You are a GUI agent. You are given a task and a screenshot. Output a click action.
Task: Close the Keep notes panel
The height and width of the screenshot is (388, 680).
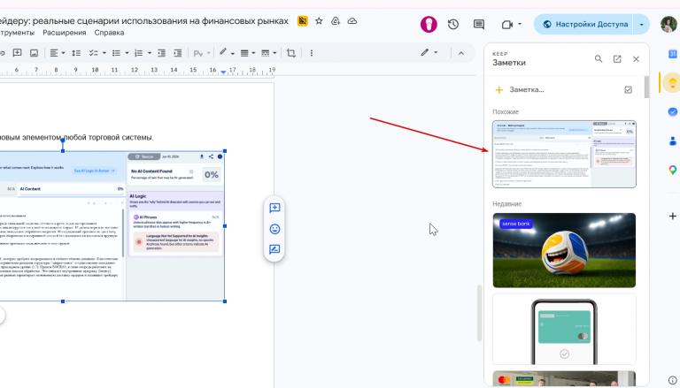pyautogui.click(x=636, y=59)
